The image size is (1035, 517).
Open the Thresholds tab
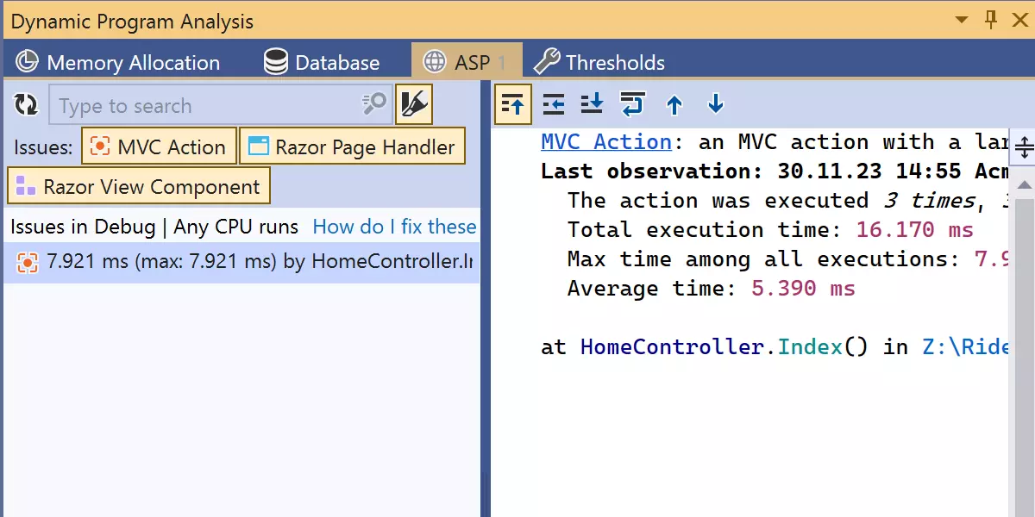click(x=599, y=63)
